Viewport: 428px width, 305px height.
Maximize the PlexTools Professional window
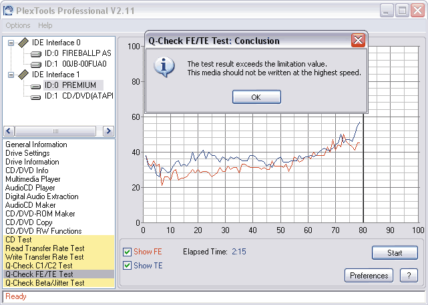[402, 11]
